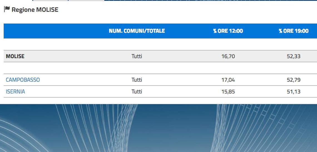Image resolution: width=317 pixels, height=152 pixels.
Task: Click Tutti in the MOLISE row
Action: [137, 56]
